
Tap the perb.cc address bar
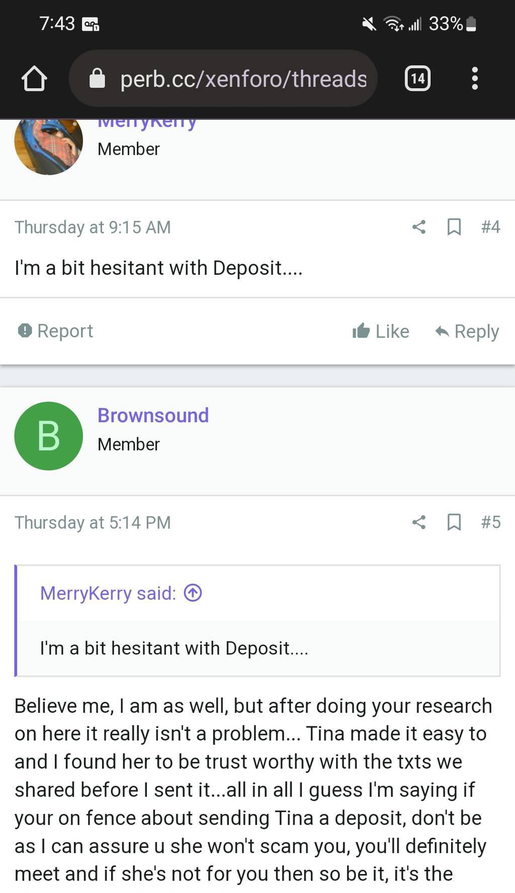pyautogui.click(x=243, y=78)
